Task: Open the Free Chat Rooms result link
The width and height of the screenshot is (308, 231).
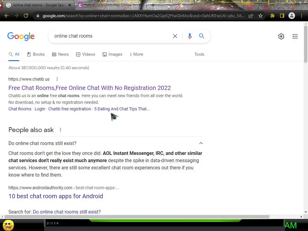Action: click(x=90, y=88)
